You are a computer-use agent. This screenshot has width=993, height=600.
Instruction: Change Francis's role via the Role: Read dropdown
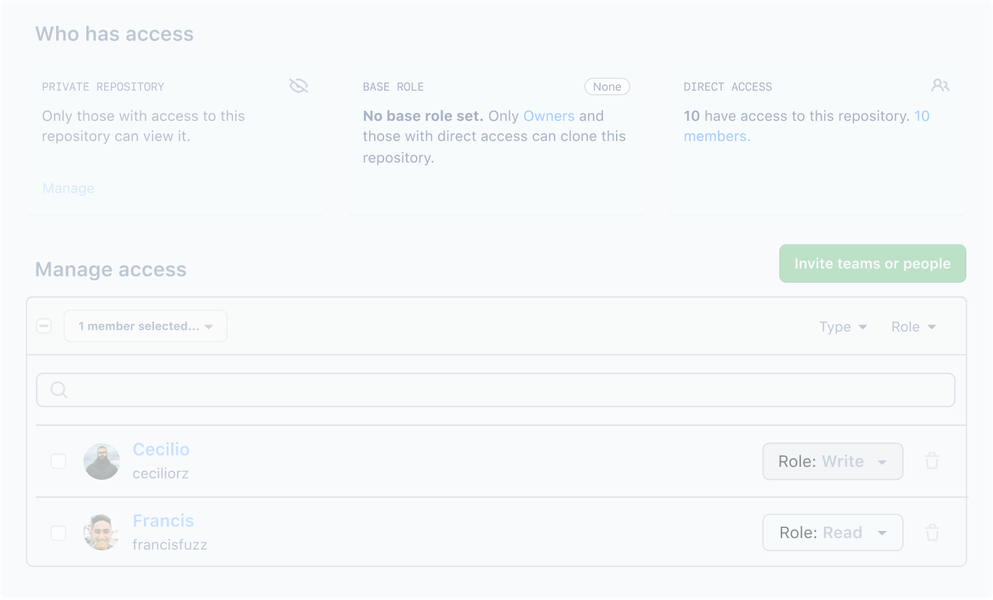833,532
